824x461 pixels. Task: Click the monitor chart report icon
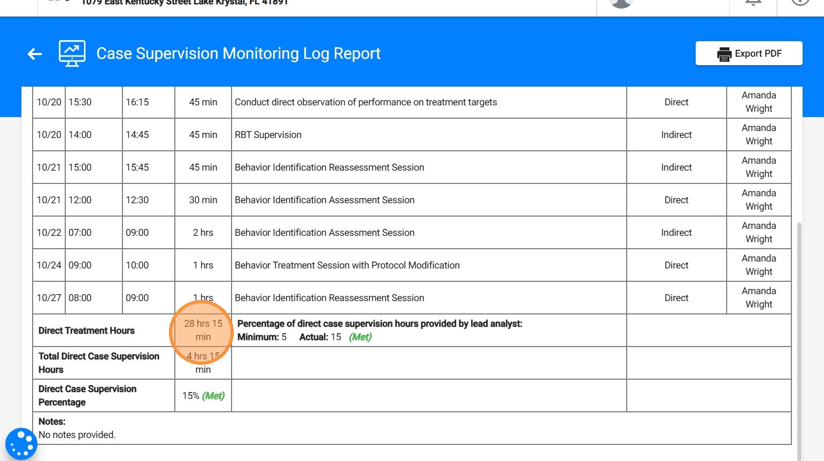(x=72, y=53)
